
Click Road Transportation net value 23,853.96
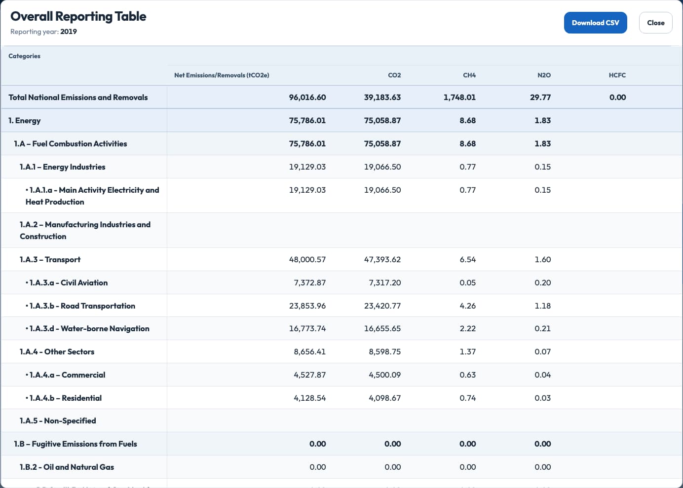coord(307,306)
